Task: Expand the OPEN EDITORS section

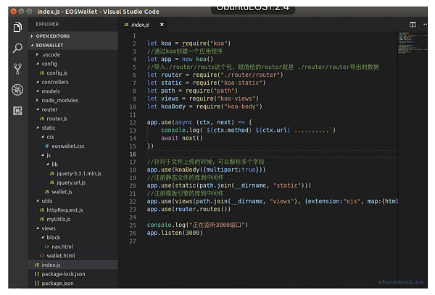Action: point(73,36)
